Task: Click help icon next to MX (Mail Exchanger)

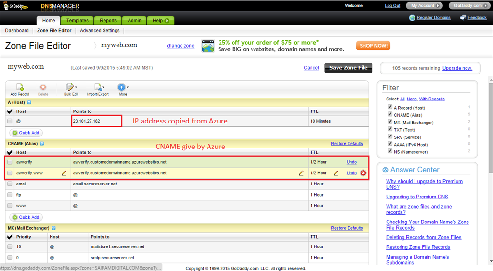Action: (53, 228)
